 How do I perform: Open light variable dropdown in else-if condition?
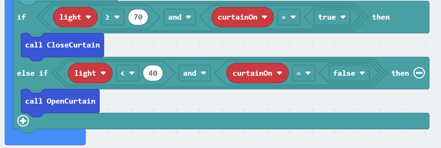click(x=90, y=73)
